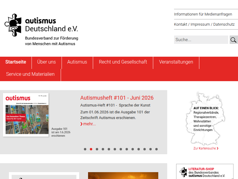The image size is (238, 179).
Task: Click the Germany map graphic
Action: tap(206, 118)
